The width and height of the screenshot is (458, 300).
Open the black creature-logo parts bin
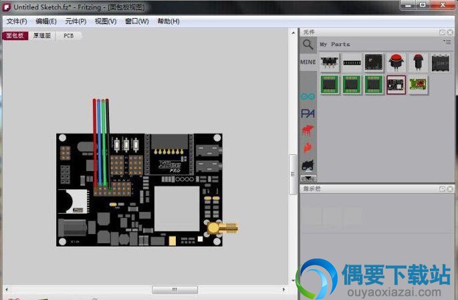tap(308, 166)
